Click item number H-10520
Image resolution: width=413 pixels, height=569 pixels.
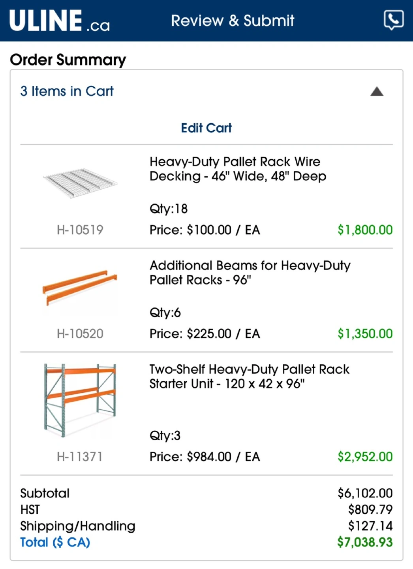(x=80, y=333)
